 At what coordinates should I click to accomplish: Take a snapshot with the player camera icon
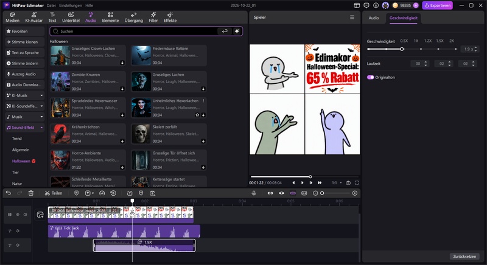click(x=348, y=183)
